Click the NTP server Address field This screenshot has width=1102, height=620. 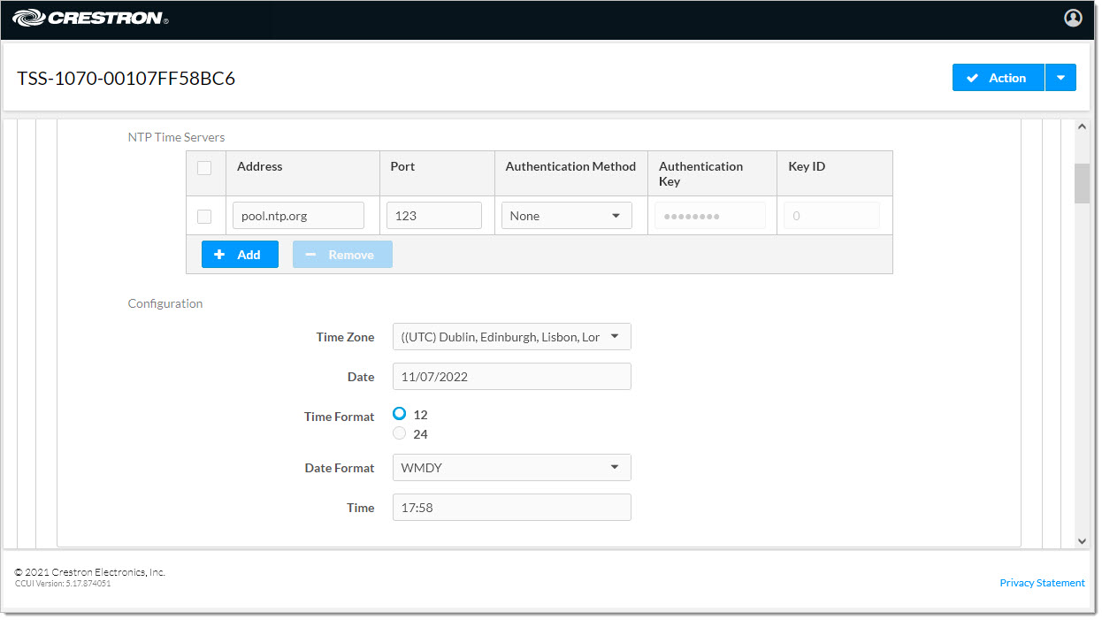298,216
